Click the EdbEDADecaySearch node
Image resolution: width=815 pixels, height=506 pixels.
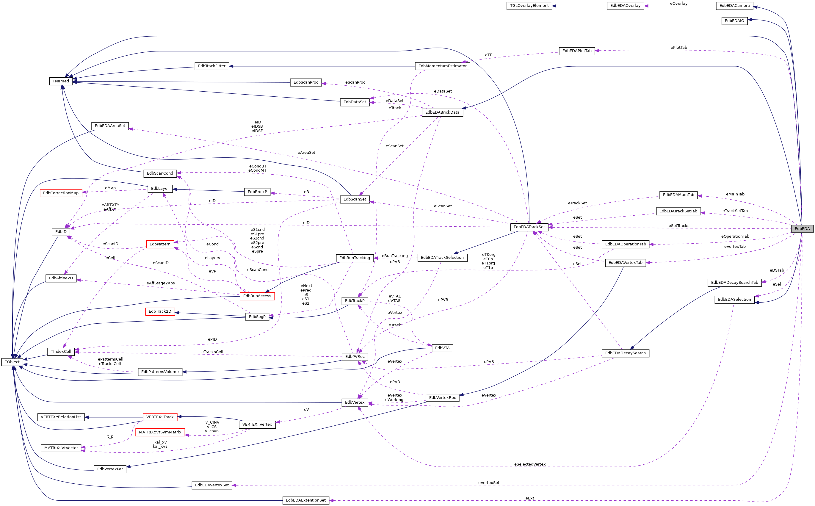(625, 353)
